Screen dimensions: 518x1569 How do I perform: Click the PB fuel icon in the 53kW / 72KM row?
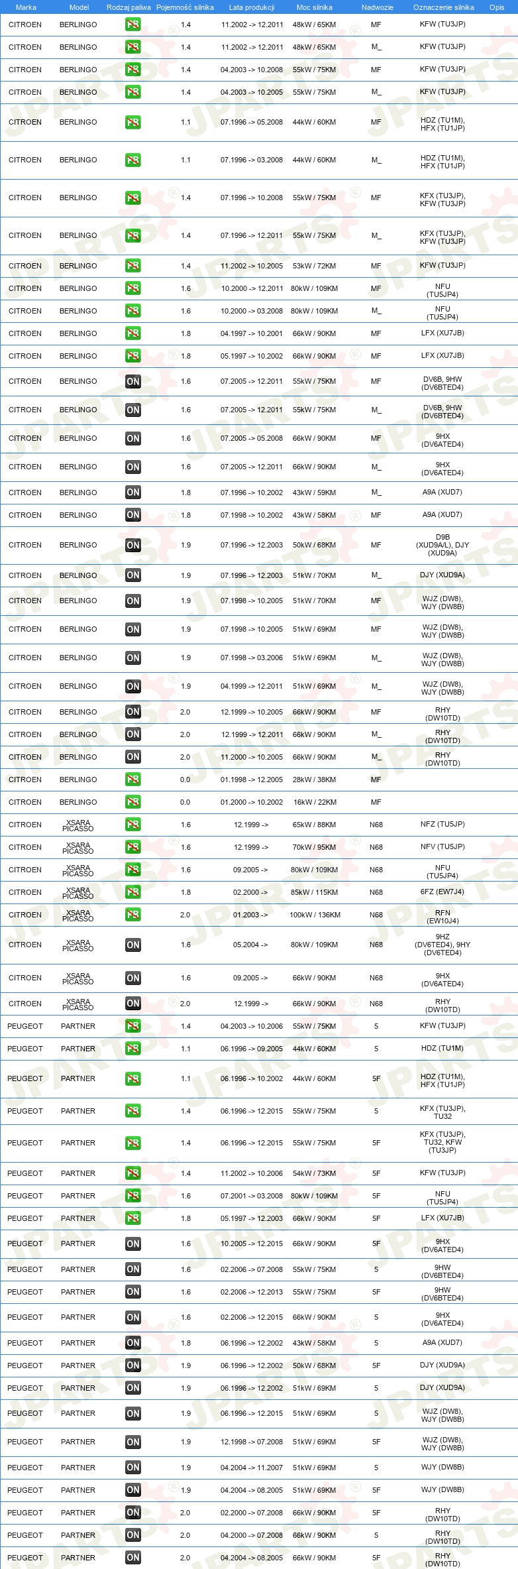[x=133, y=266]
